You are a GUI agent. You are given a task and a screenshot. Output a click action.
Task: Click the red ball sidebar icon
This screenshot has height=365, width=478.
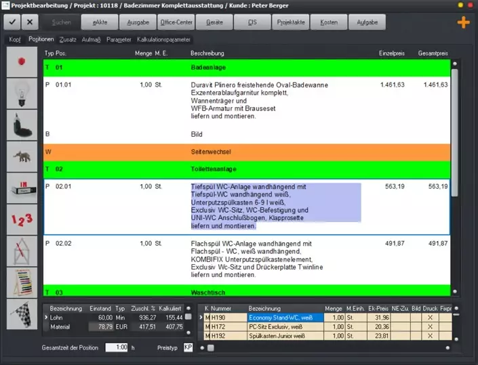(22, 62)
